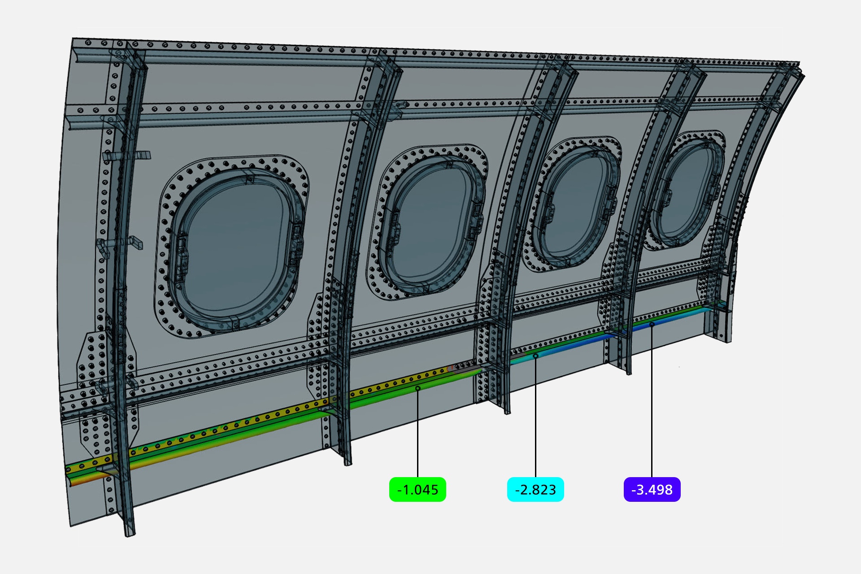Pick the measurement point above the -3.498 leader
Screen dimensions: 861x574
coord(652,324)
